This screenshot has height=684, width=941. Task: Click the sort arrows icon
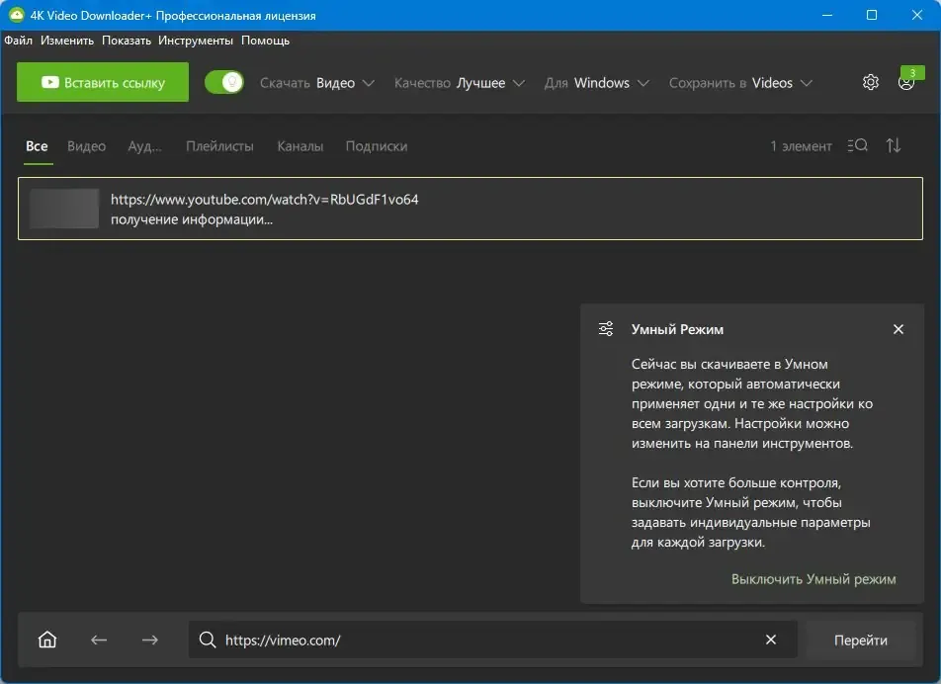coord(894,145)
